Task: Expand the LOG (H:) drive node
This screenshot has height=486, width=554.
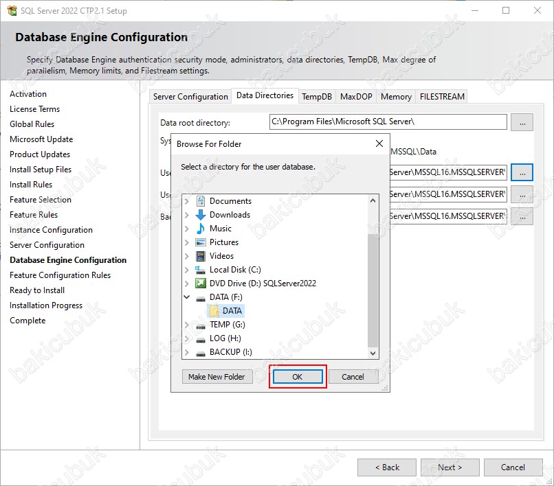Action: (186, 338)
